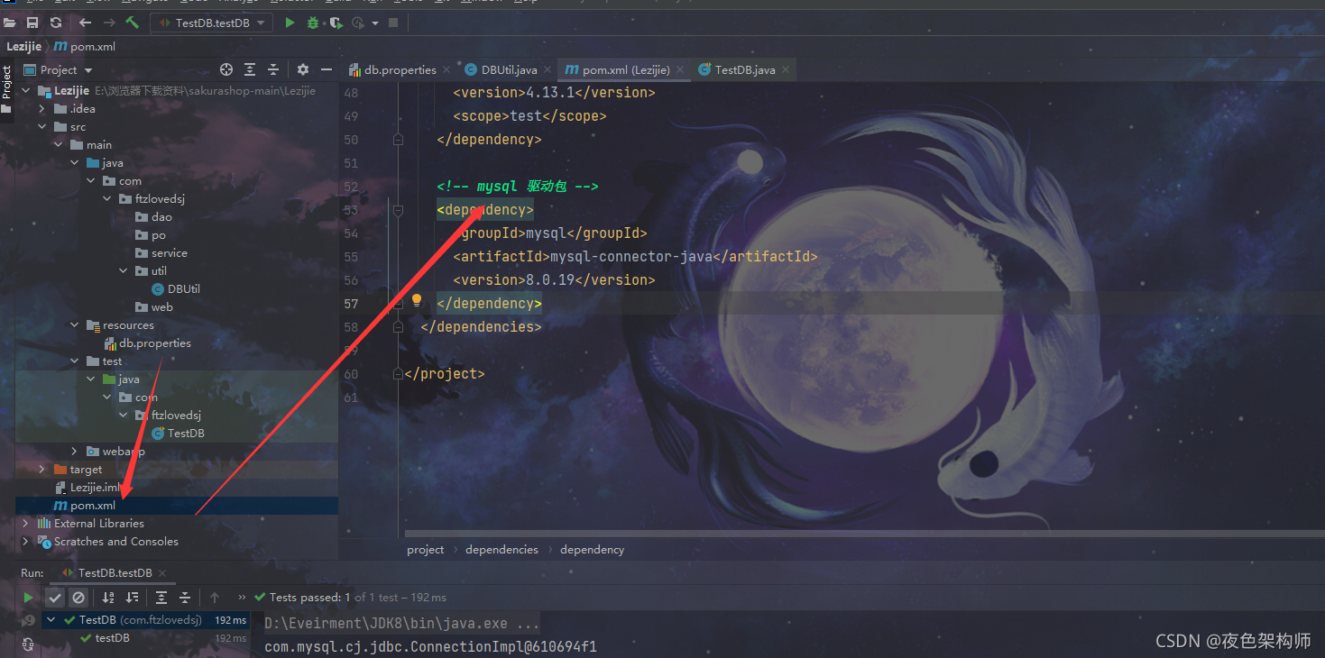Toggle sort by duration in Run panel

133,597
